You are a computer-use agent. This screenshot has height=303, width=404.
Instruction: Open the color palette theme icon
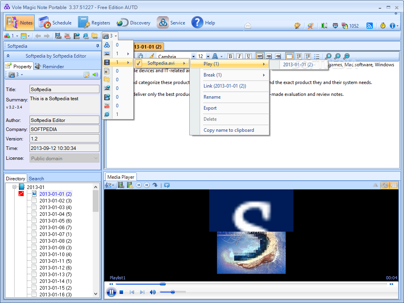[x=297, y=26]
